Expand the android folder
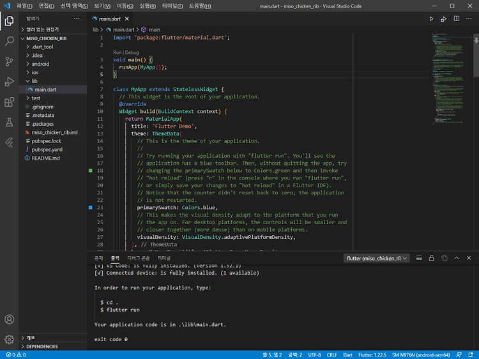This screenshot has height=359, width=479. pyautogui.click(x=40, y=64)
